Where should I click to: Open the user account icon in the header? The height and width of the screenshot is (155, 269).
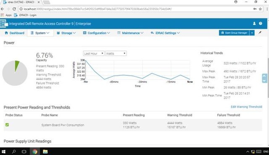click(x=254, y=24)
